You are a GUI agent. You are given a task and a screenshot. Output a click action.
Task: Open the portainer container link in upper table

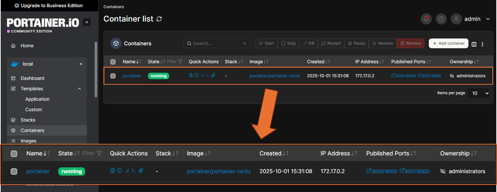click(x=132, y=76)
